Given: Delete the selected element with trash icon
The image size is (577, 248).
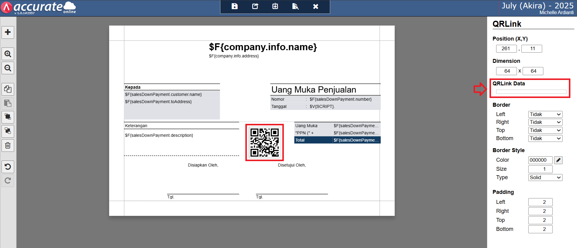Looking at the screenshot, I should coord(8,145).
